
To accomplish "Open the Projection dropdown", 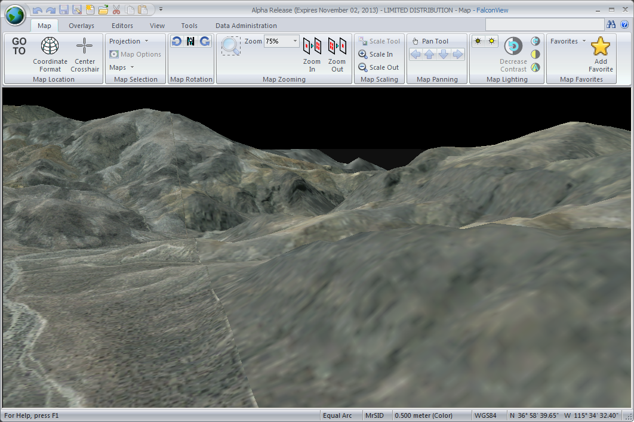I will tap(145, 41).
